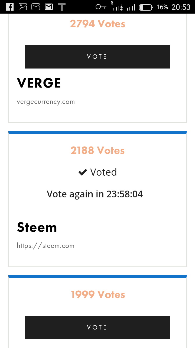
Task: Tap the Facebook notification icon
Action: click(x=10, y=7)
